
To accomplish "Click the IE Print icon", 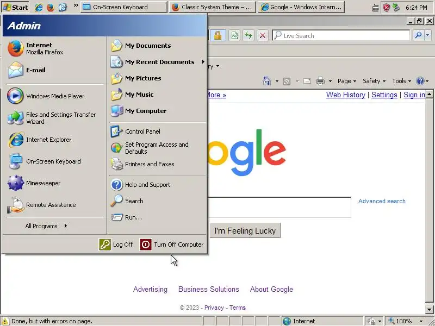I will (x=320, y=81).
